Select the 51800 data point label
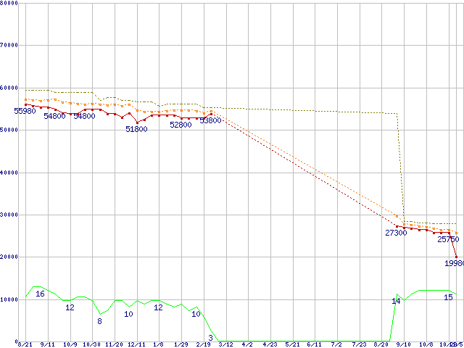464x348 pixels. coord(136,129)
